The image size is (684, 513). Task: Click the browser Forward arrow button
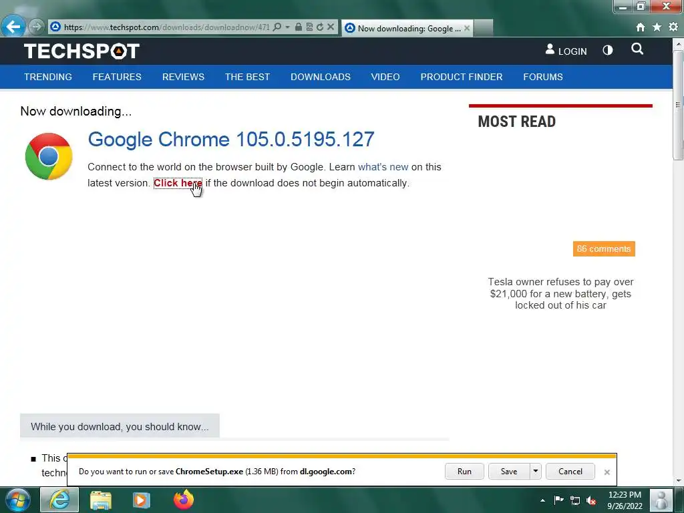(x=37, y=27)
